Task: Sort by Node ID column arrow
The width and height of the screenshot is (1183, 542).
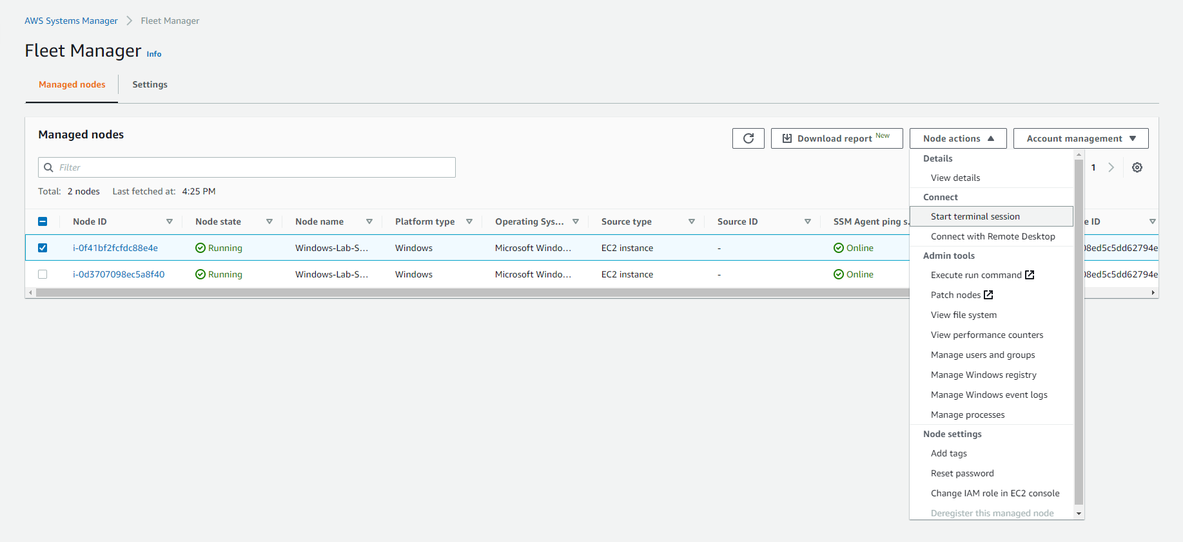Action: point(170,221)
